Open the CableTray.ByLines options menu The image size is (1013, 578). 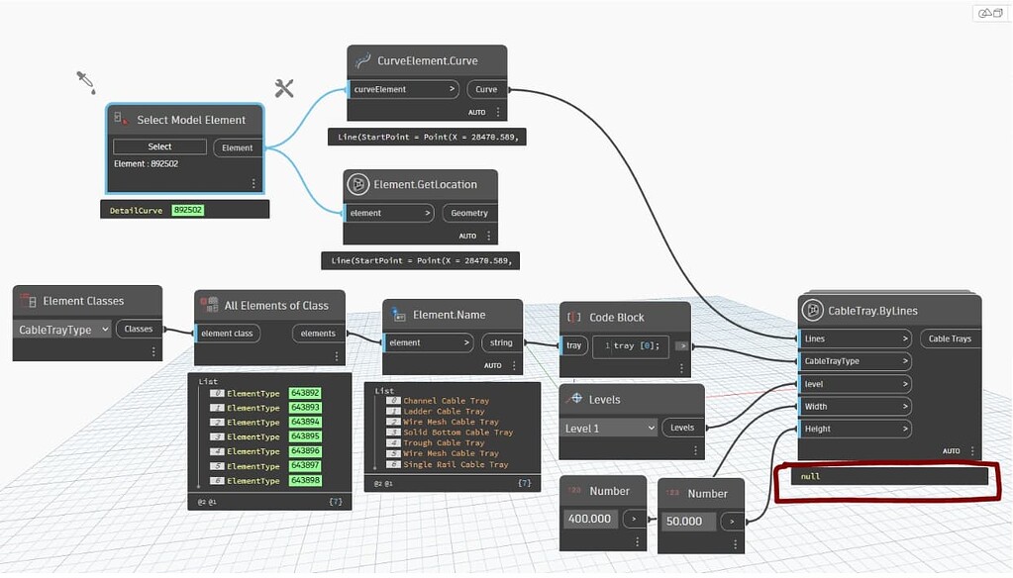974,450
